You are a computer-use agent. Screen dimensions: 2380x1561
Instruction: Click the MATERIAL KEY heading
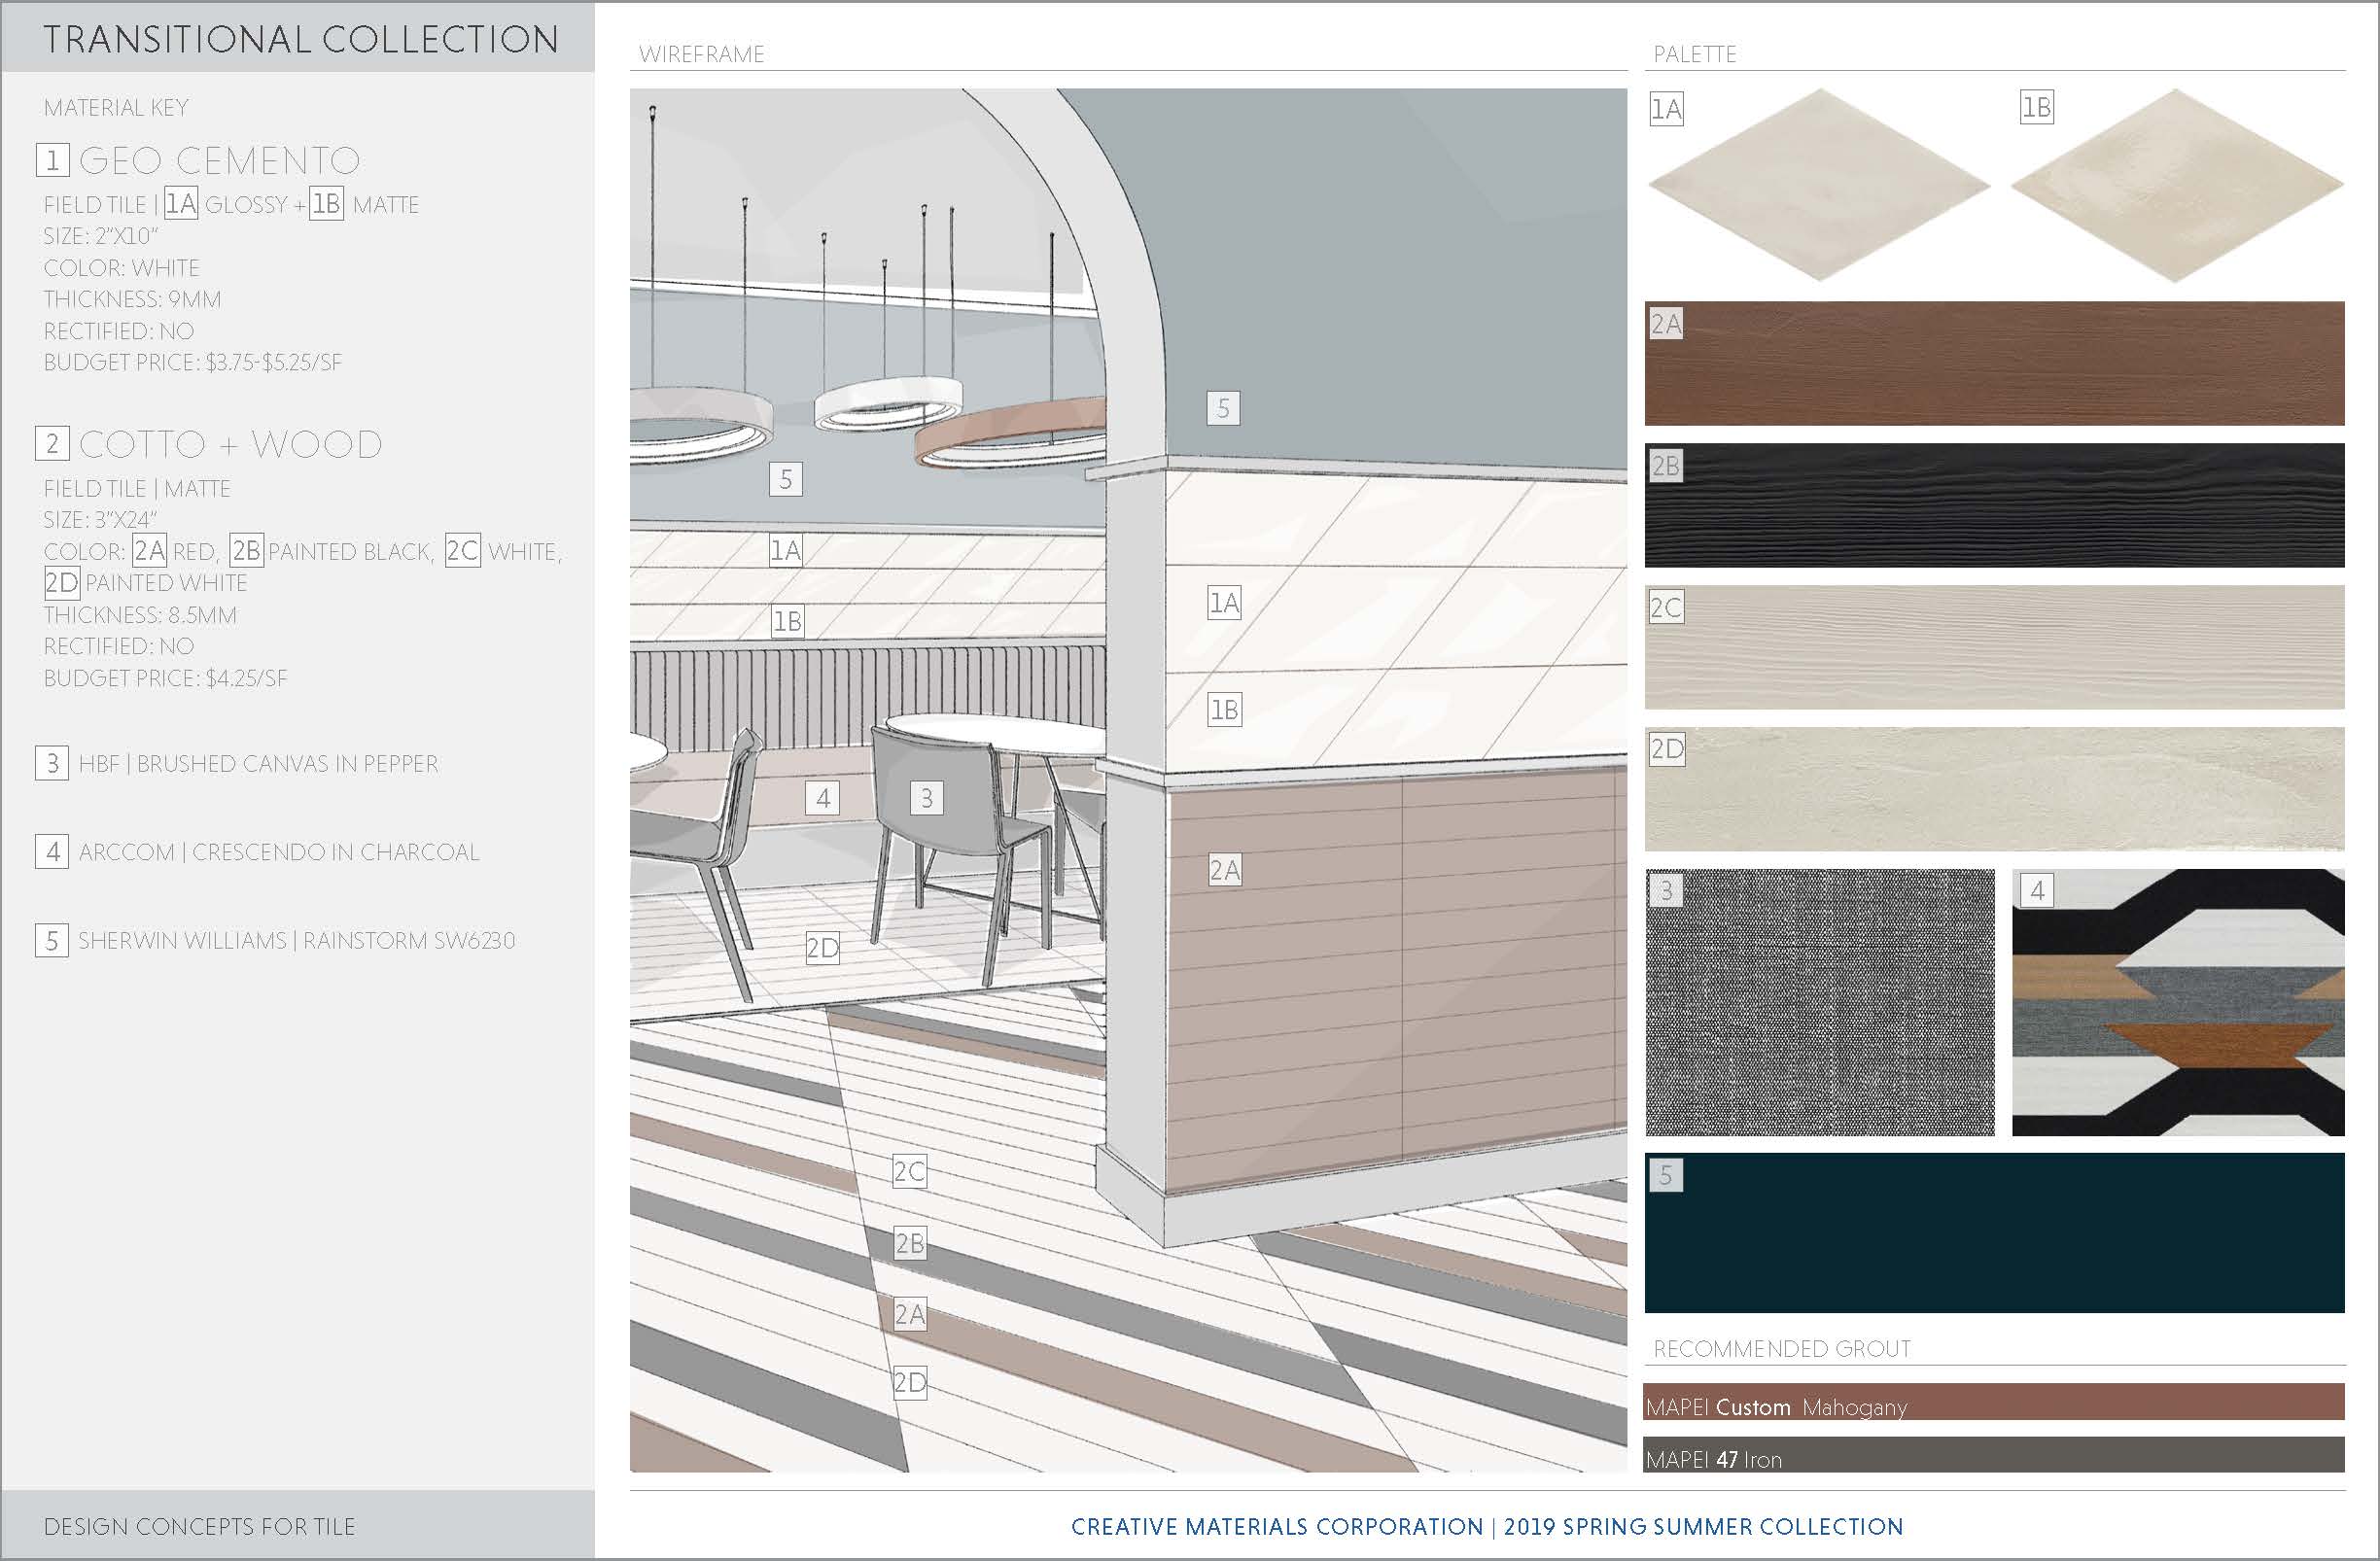[x=116, y=107]
